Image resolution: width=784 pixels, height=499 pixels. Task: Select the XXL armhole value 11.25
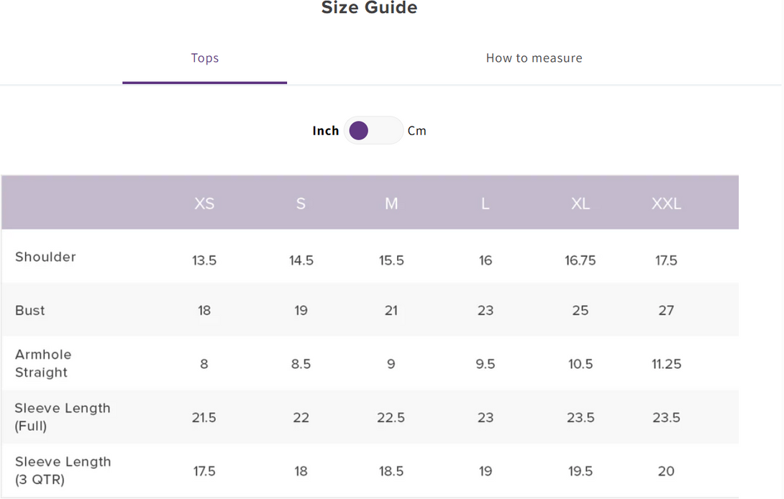666,364
